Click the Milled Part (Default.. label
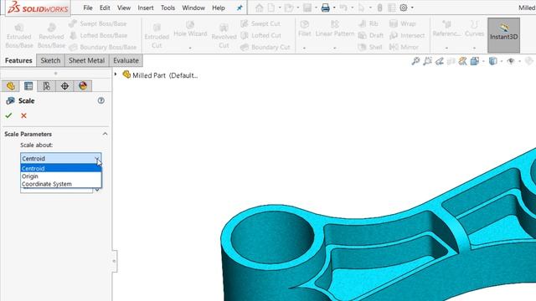The height and width of the screenshot is (301, 536). click(165, 75)
